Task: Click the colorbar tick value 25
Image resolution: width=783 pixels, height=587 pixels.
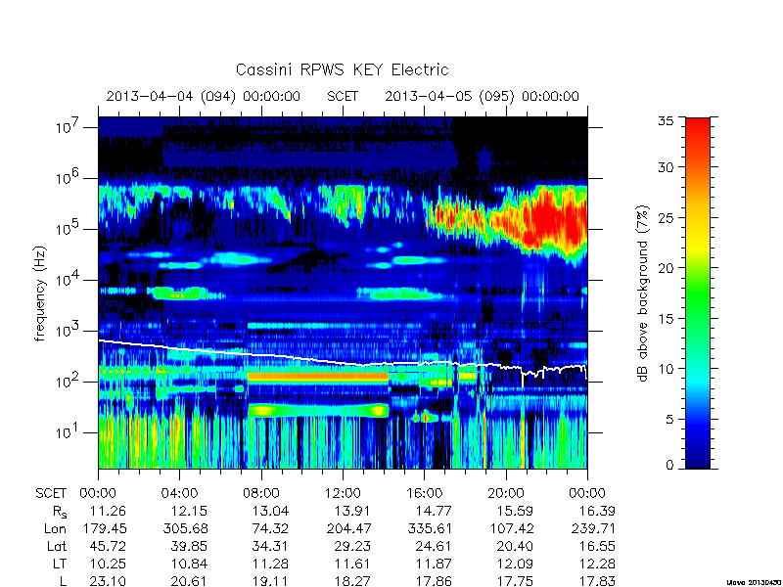Action: tap(666, 218)
